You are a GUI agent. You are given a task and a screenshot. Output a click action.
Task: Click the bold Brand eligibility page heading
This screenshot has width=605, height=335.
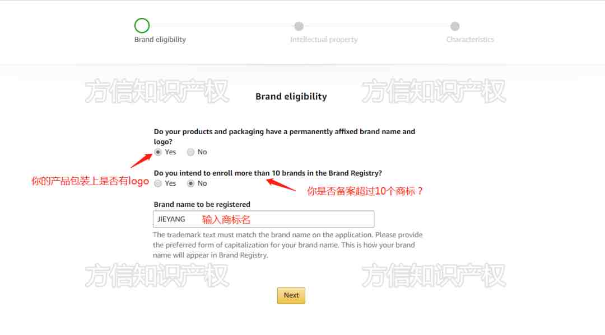click(291, 96)
